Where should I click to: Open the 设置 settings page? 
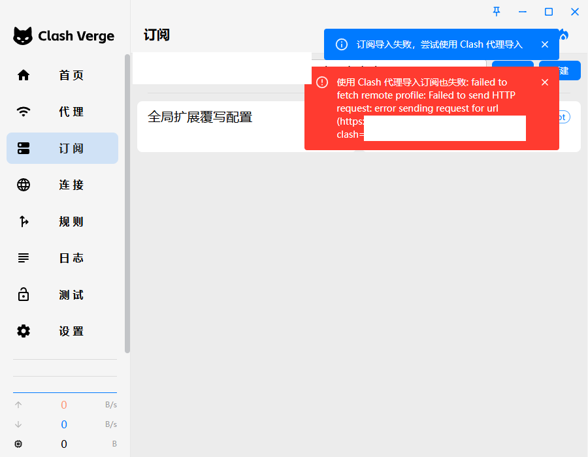(x=63, y=331)
